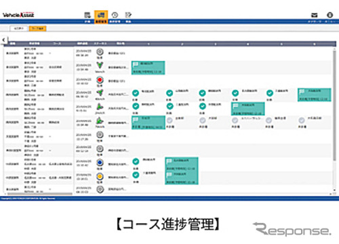The width and height of the screenshot is (339, 244).
Task: Click the label under the pencil report icon
Action: 128,22
